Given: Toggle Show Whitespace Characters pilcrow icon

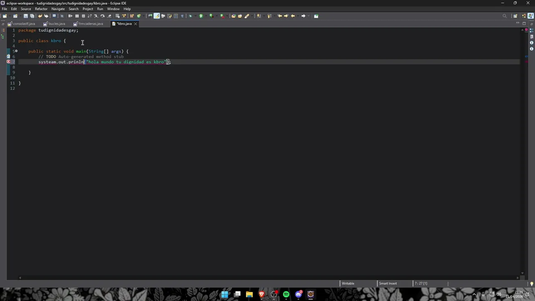Looking at the screenshot, I should pyautogui.click(x=182, y=16).
